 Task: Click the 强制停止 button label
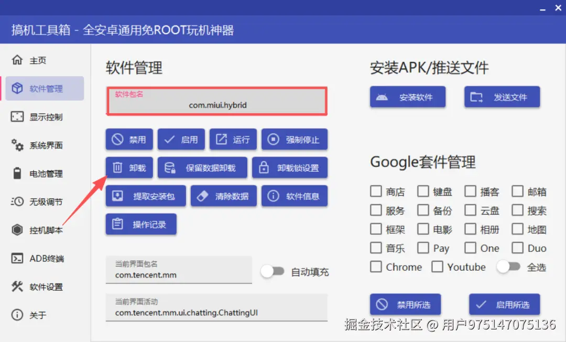[x=302, y=140]
